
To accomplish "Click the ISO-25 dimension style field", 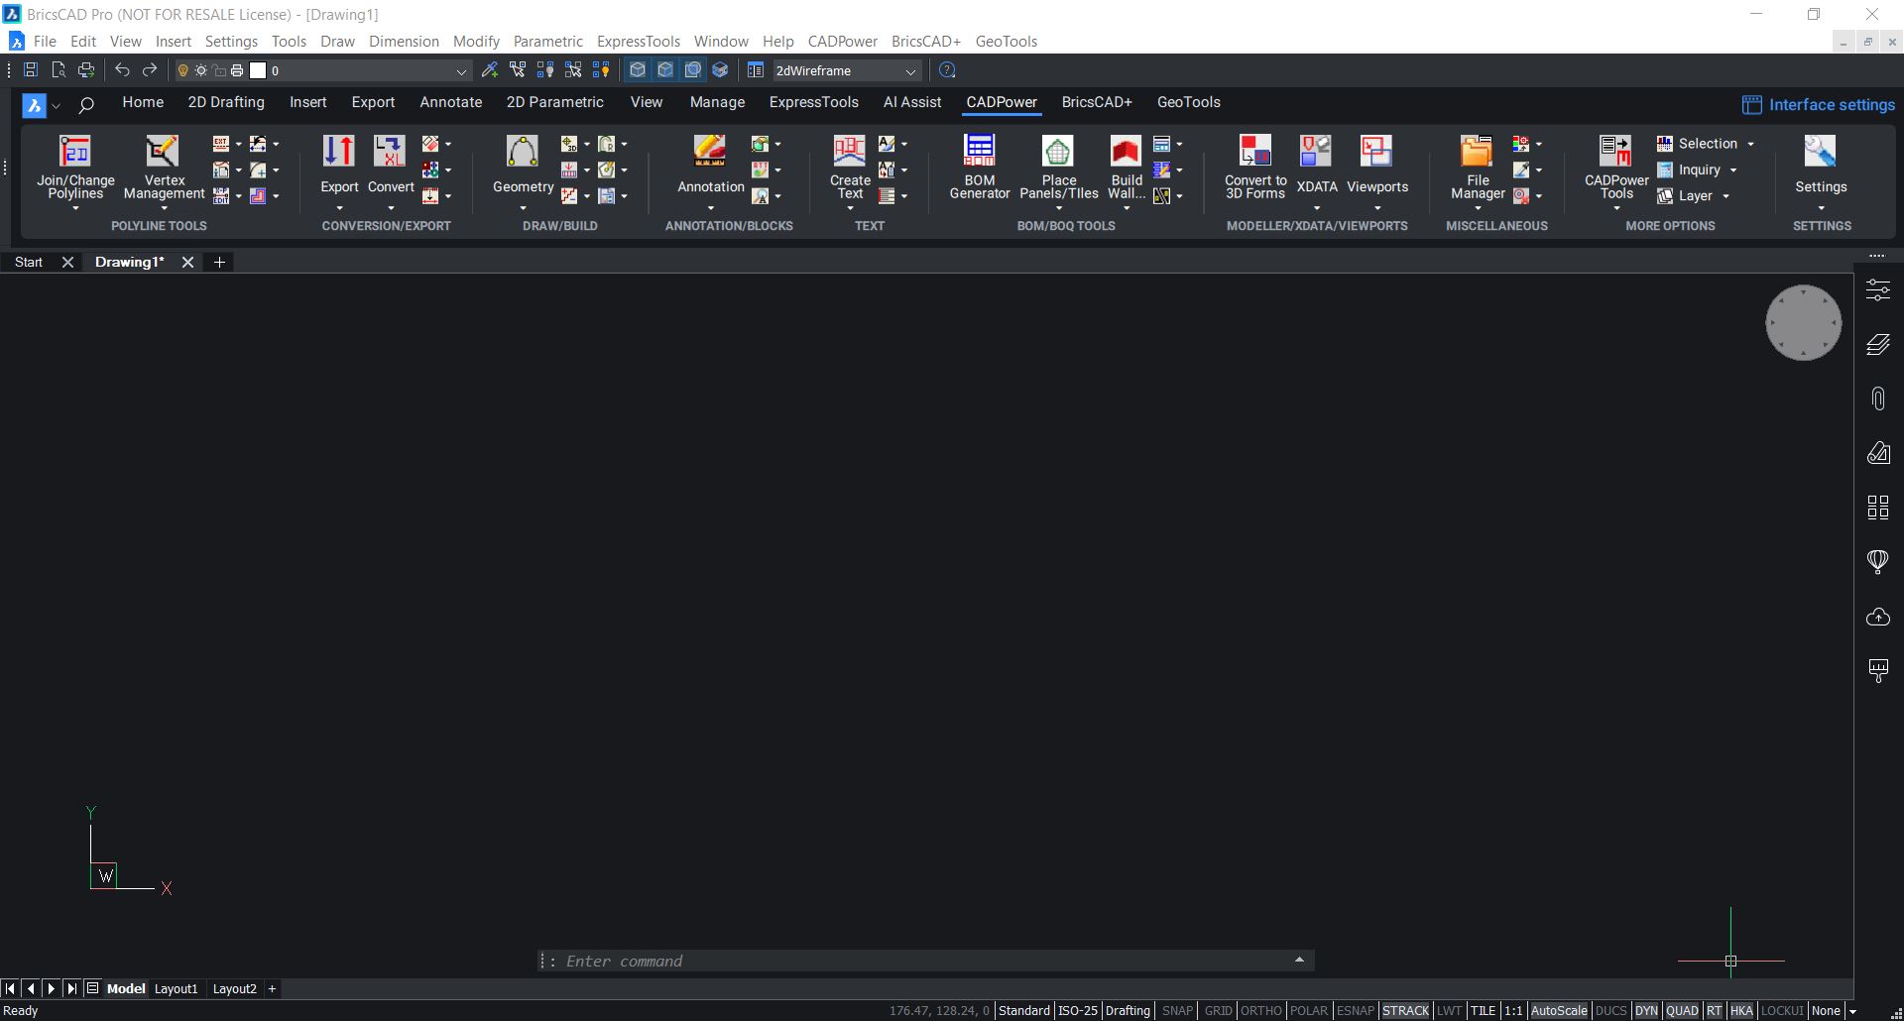I will pyautogui.click(x=1077, y=1011).
